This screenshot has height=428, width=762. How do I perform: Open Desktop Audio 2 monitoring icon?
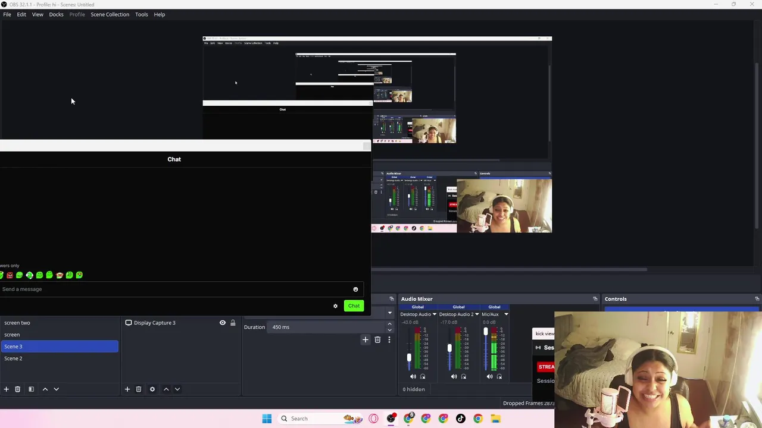[463, 376]
